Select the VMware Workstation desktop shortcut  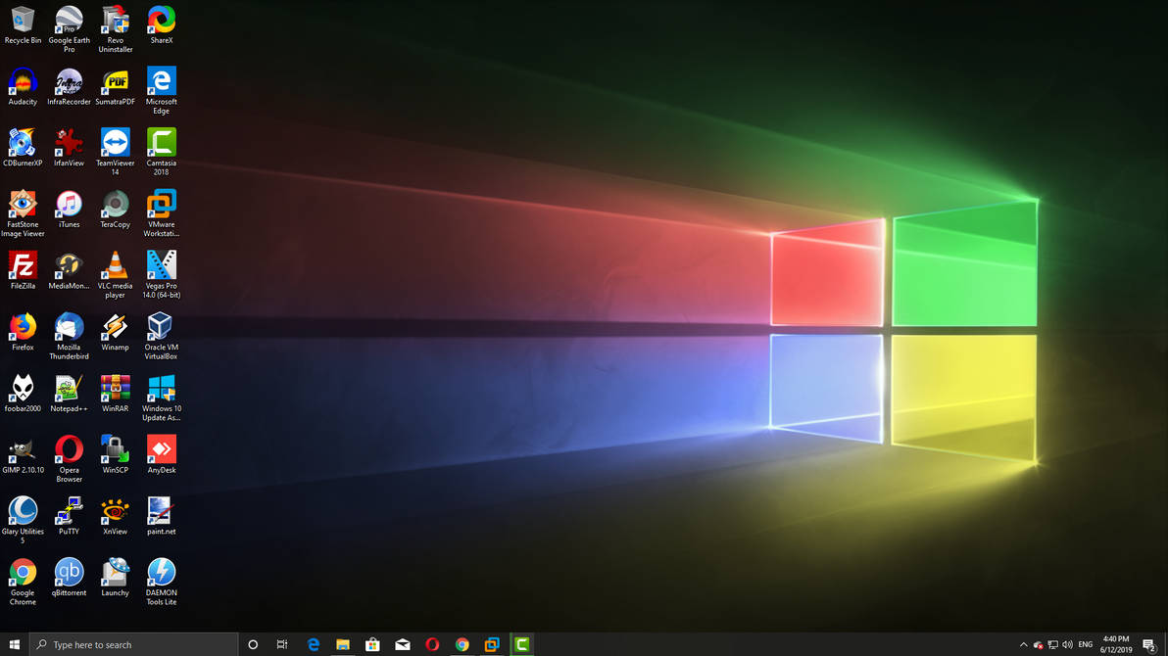[x=162, y=213]
